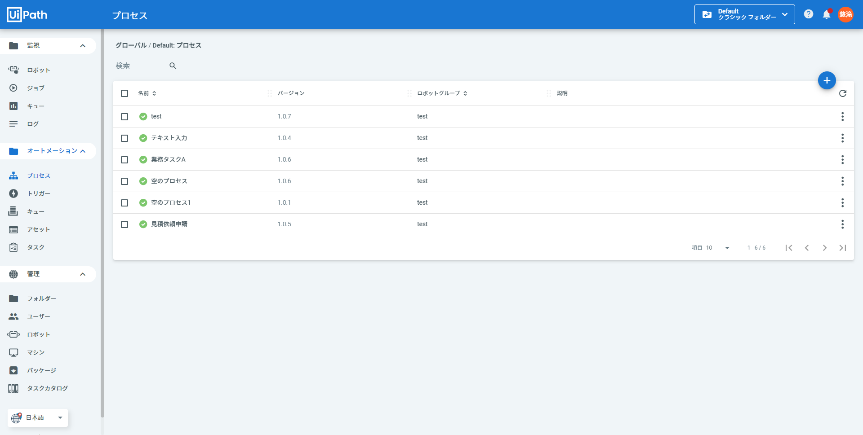Open the user avatar menu
Viewport: 863px width, 435px height.
coord(845,14)
